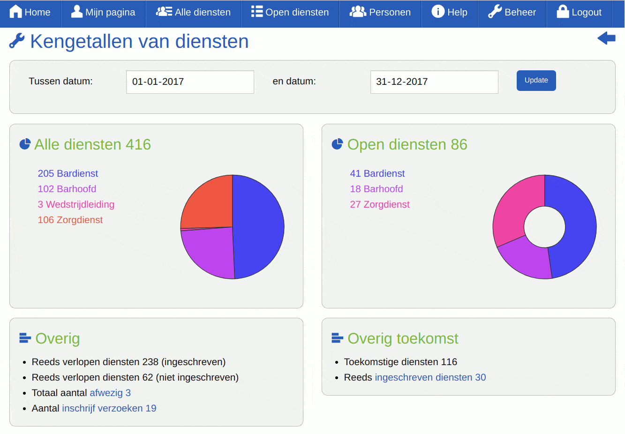
Task: Click the group icon next to Alle diensten
Action: click(x=163, y=11)
